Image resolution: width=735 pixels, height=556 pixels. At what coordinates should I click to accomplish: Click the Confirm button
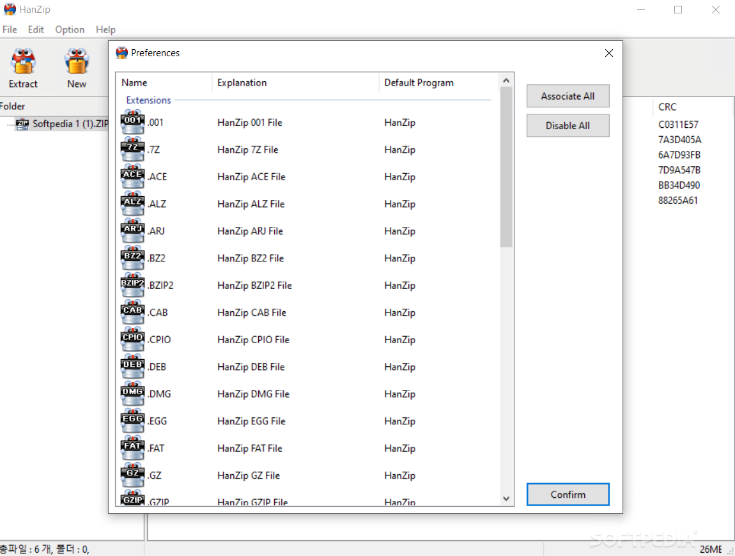(568, 495)
